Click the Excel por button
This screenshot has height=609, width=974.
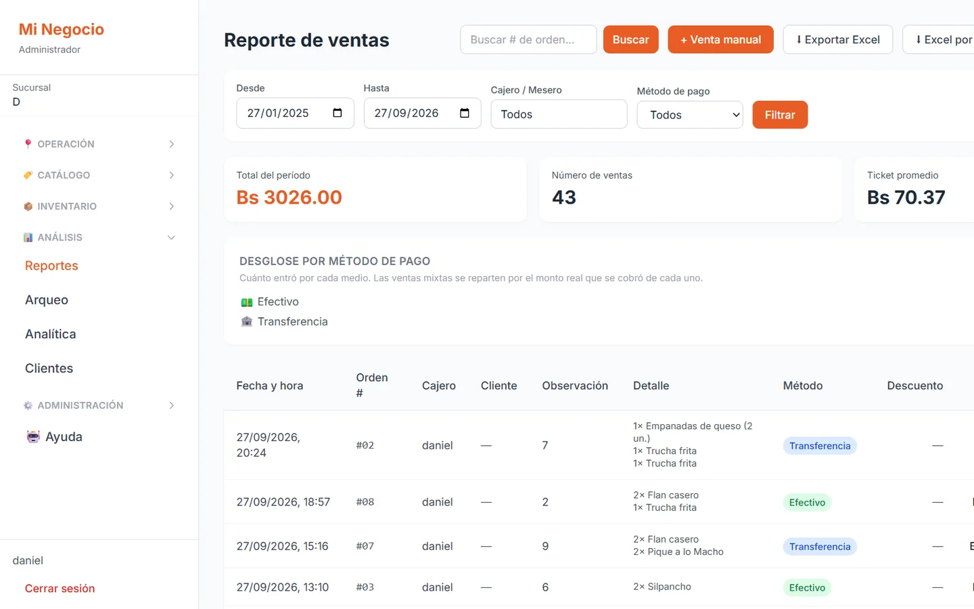(x=939, y=40)
